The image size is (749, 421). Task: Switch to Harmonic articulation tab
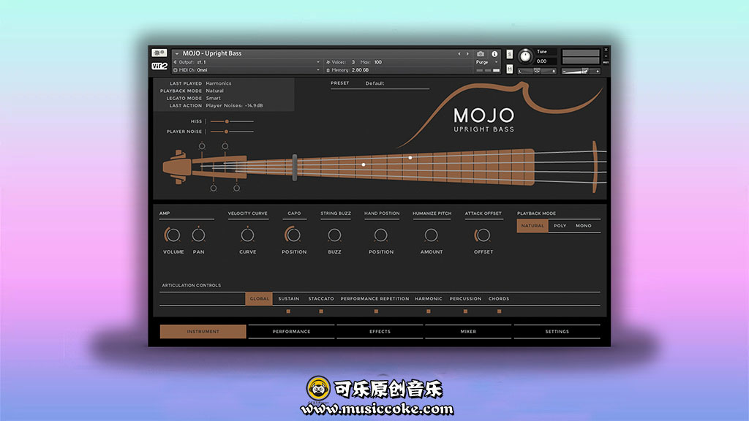click(429, 299)
